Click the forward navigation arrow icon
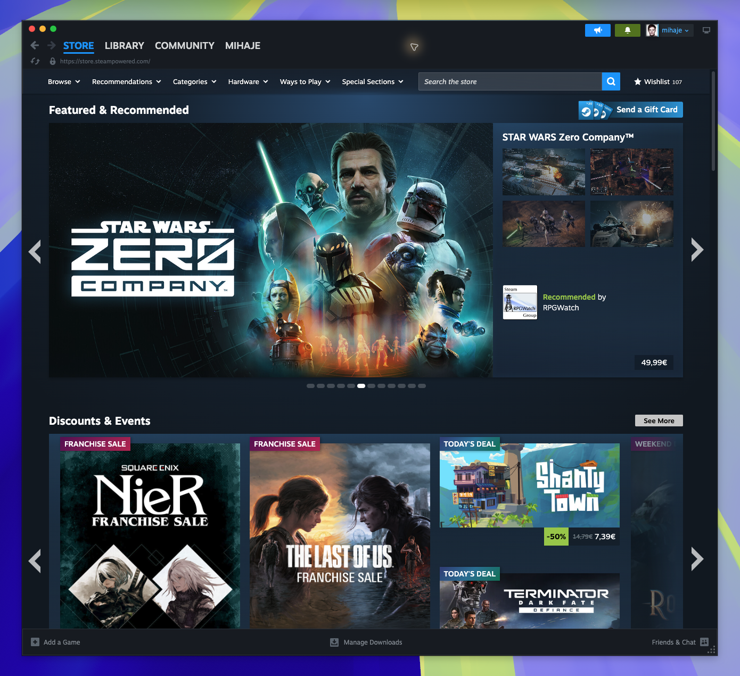The image size is (740, 676). pos(52,45)
